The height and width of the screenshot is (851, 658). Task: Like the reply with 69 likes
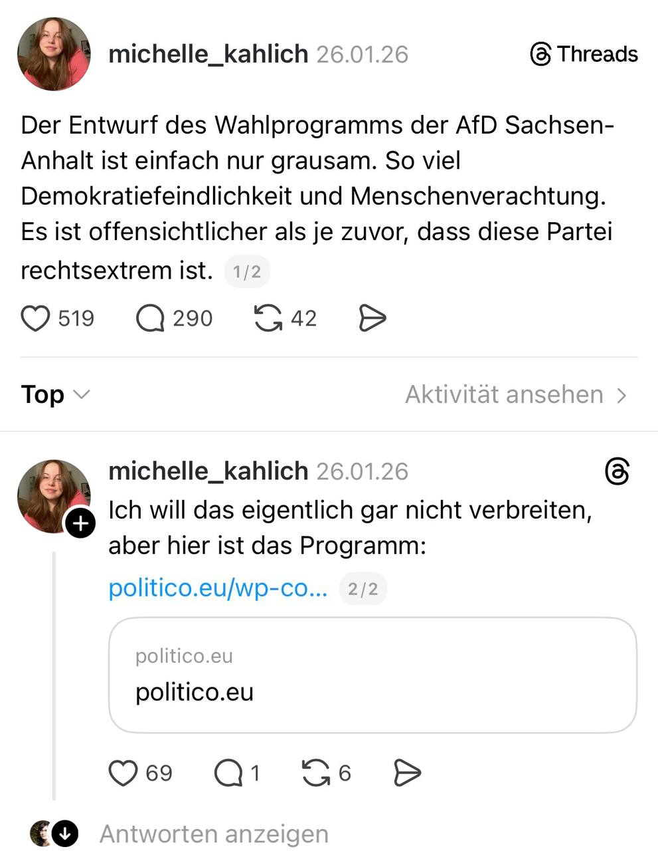pyautogui.click(x=123, y=773)
